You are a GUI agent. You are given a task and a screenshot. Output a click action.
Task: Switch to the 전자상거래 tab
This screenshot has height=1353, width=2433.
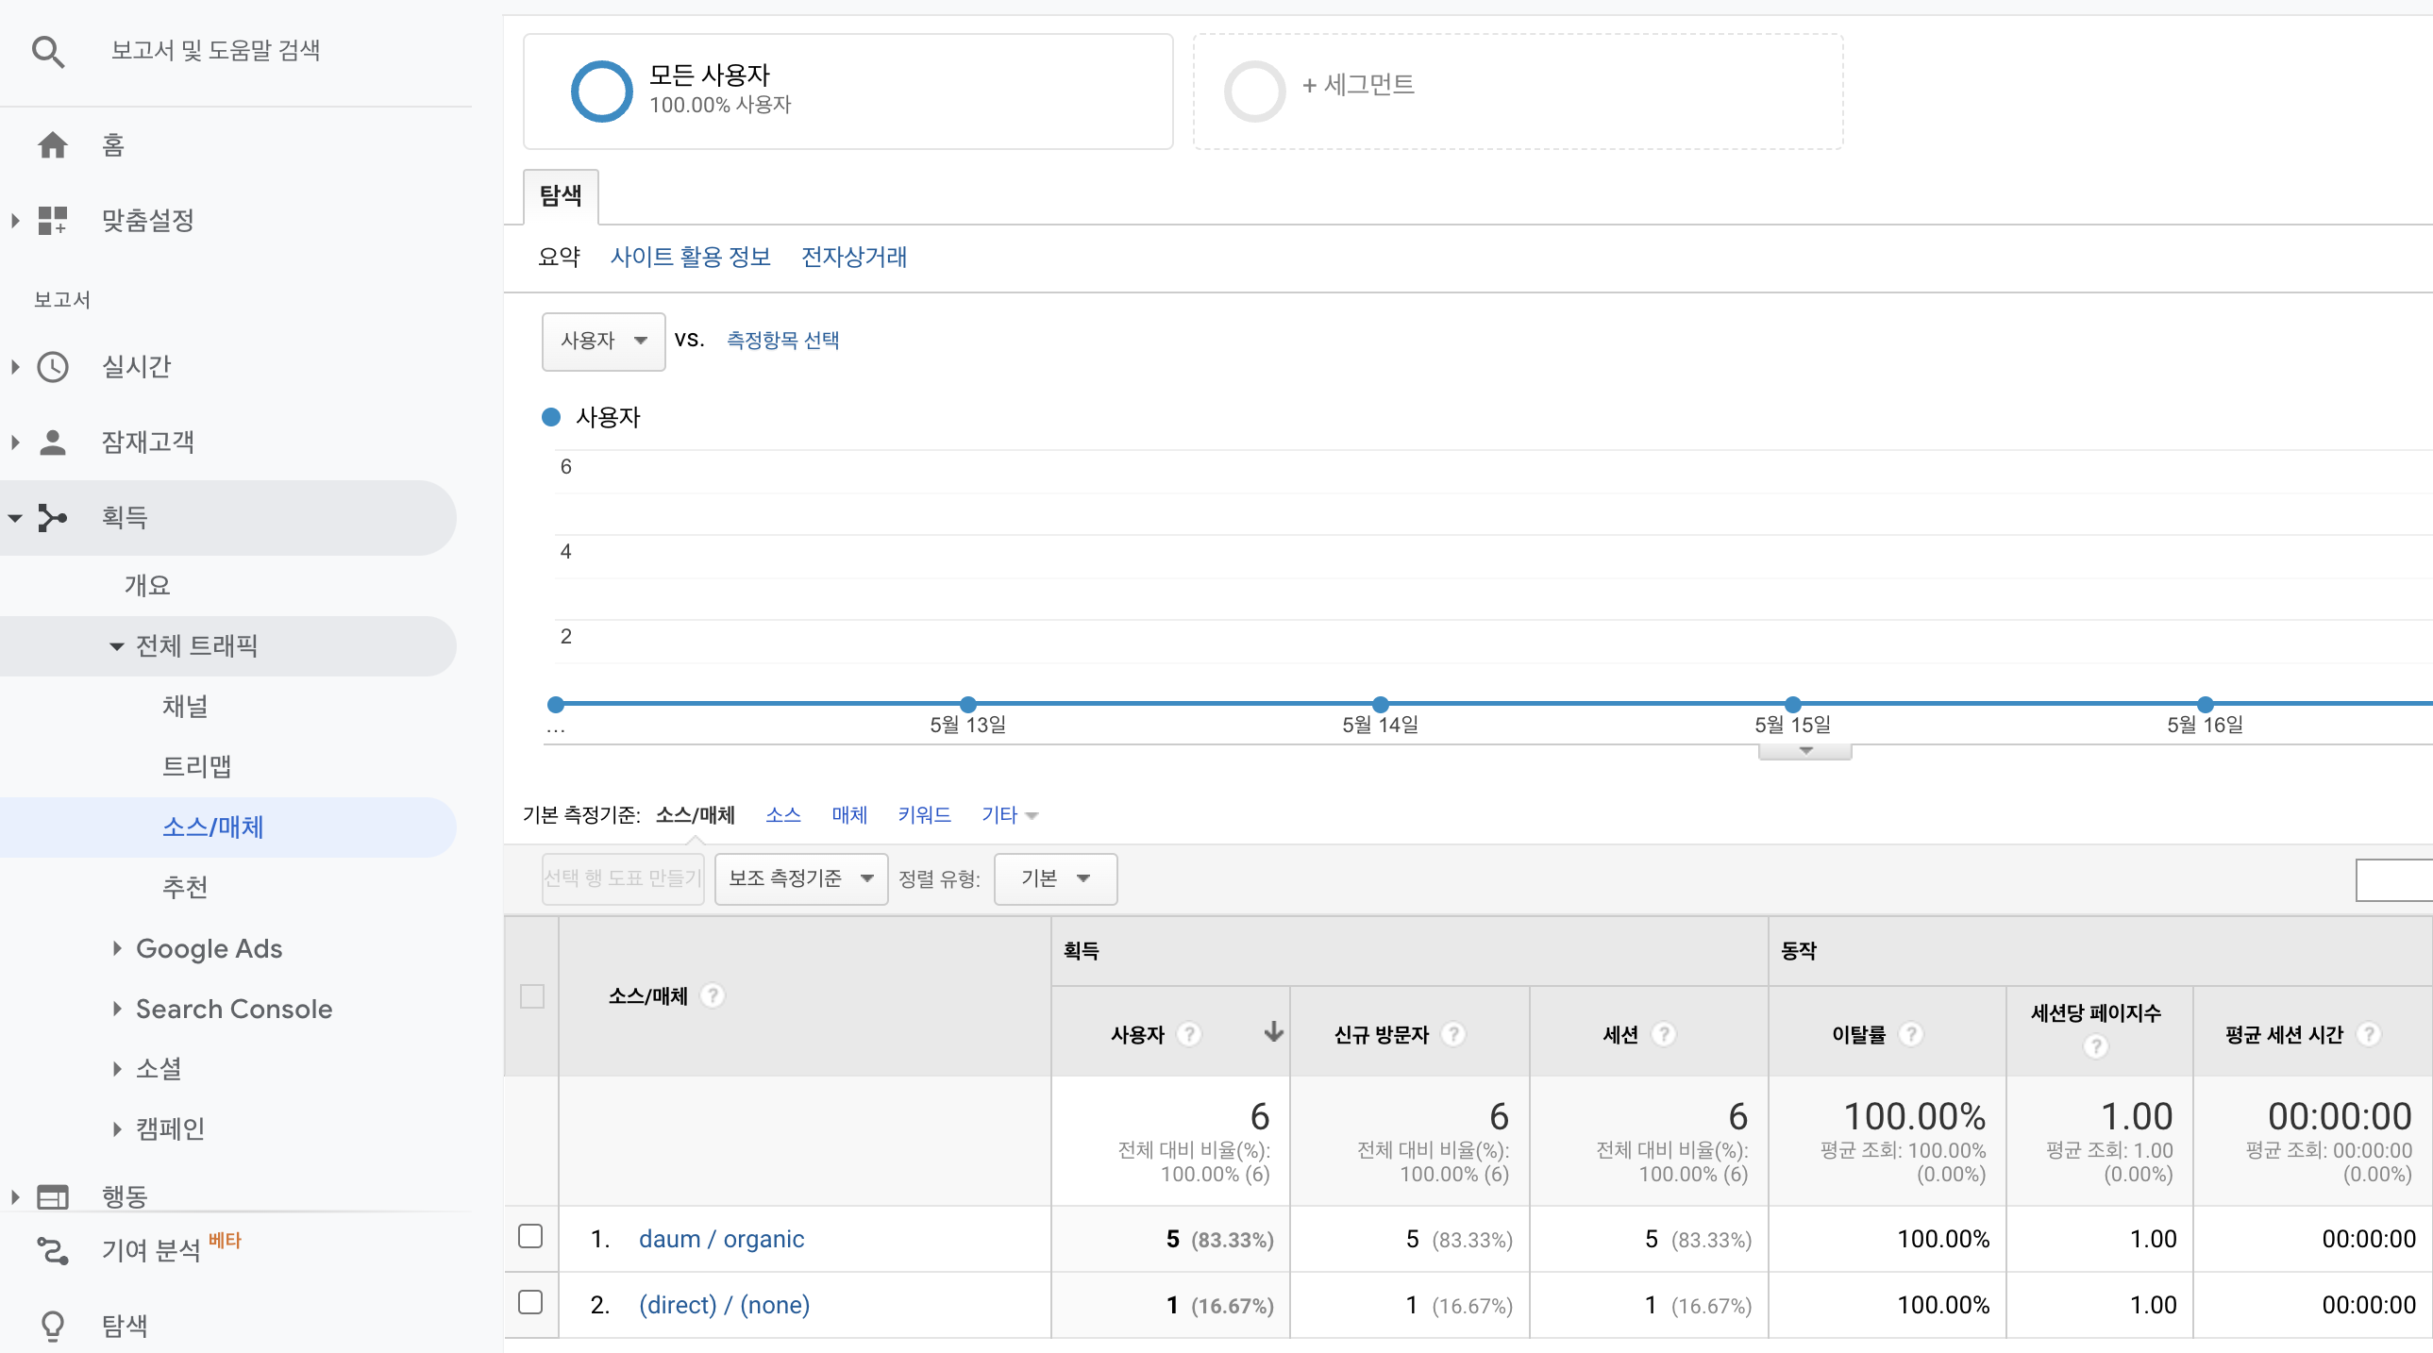pyautogui.click(x=853, y=257)
